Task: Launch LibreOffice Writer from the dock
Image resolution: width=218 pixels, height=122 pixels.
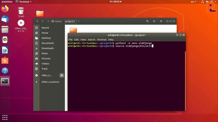Action: point(5,50)
